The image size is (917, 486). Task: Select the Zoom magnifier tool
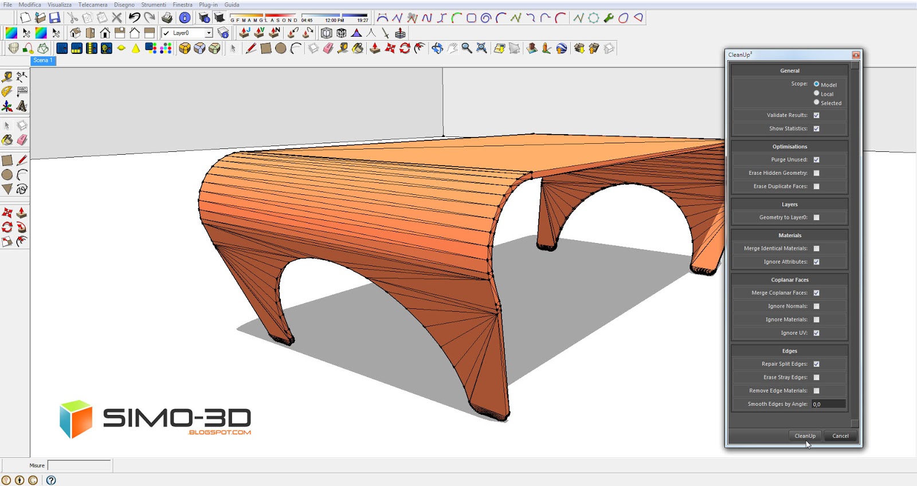tap(467, 48)
